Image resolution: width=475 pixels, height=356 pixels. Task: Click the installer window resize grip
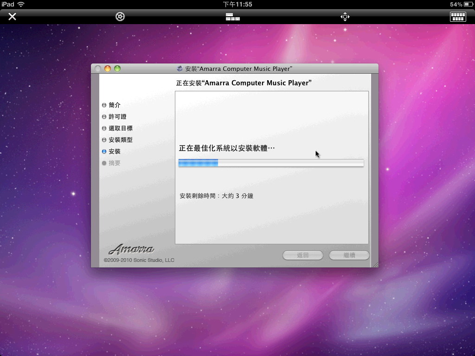click(x=375, y=265)
